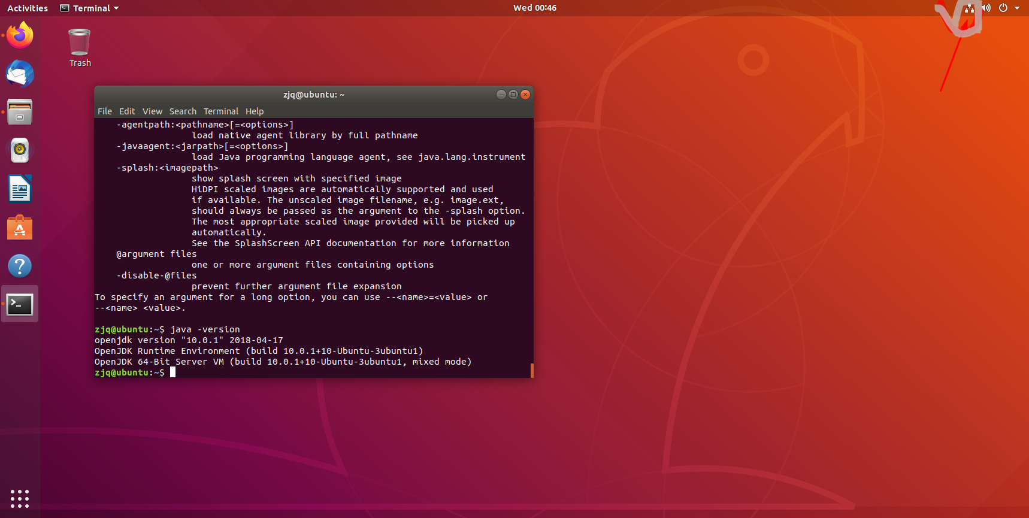The width and height of the screenshot is (1029, 518).
Task: Close the terminal window
Action: coord(525,94)
